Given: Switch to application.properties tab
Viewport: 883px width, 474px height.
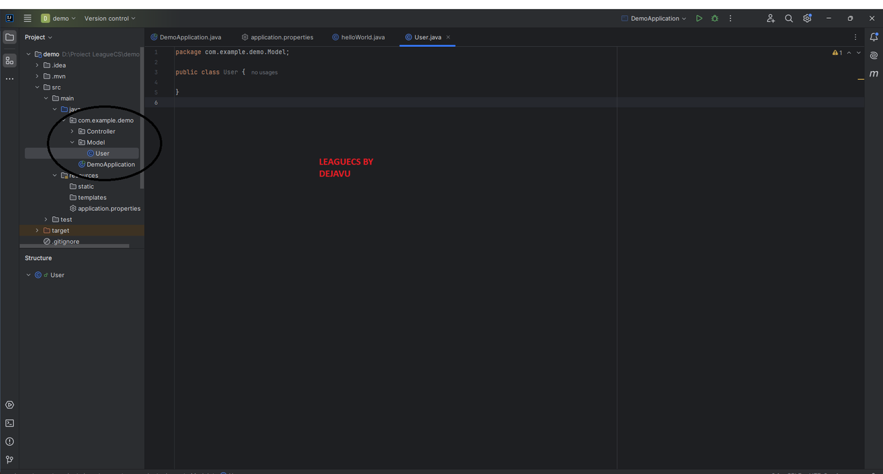Looking at the screenshot, I should tap(277, 37).
